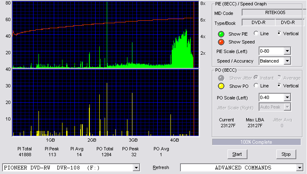The image size is (307, 174).
Task: Open the Jitter Scale Auto Peak dropdown
Action: (287, 107)
